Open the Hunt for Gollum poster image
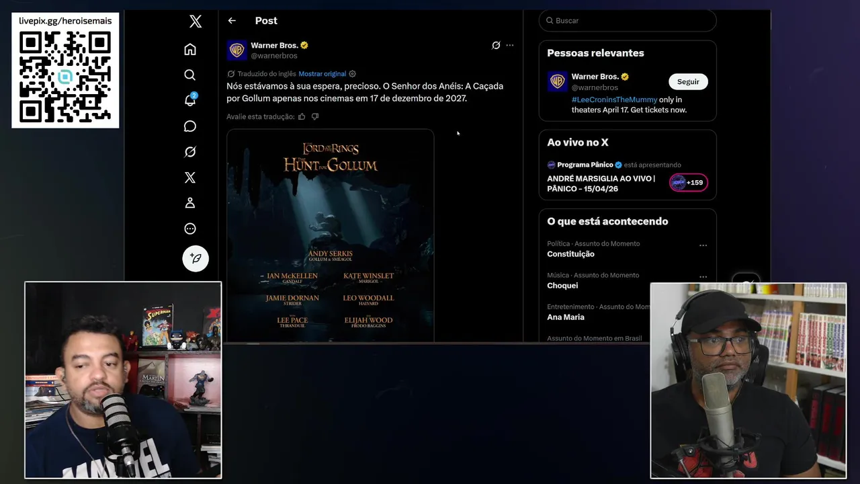Image resolution: width=860 pixels, height=484 pixels. click(x=331, y=235)
